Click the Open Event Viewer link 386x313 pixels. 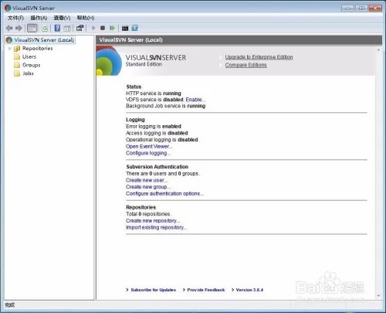[149, 146]
